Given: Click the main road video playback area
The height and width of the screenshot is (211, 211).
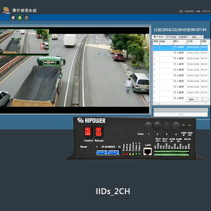Looking at the screenshot, I should (75, 70).
